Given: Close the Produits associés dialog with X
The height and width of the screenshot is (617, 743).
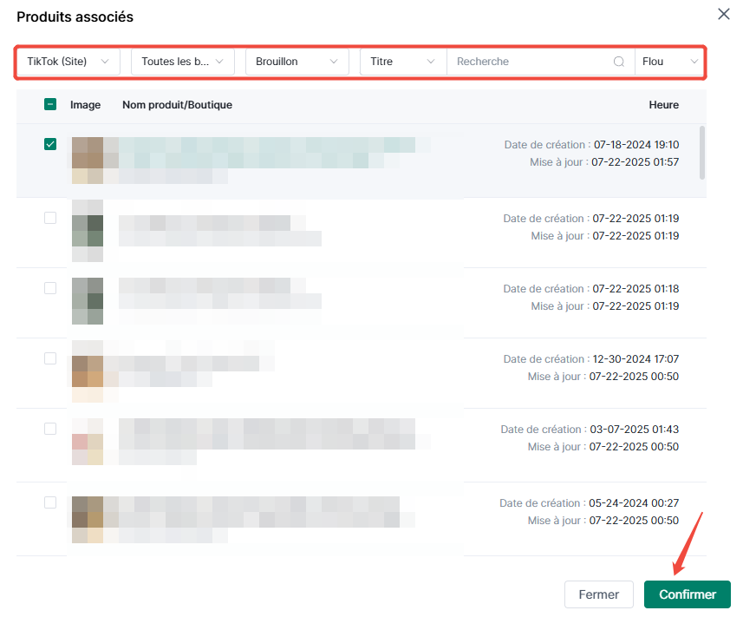Looking at the screenshot, I should (723, 14).
